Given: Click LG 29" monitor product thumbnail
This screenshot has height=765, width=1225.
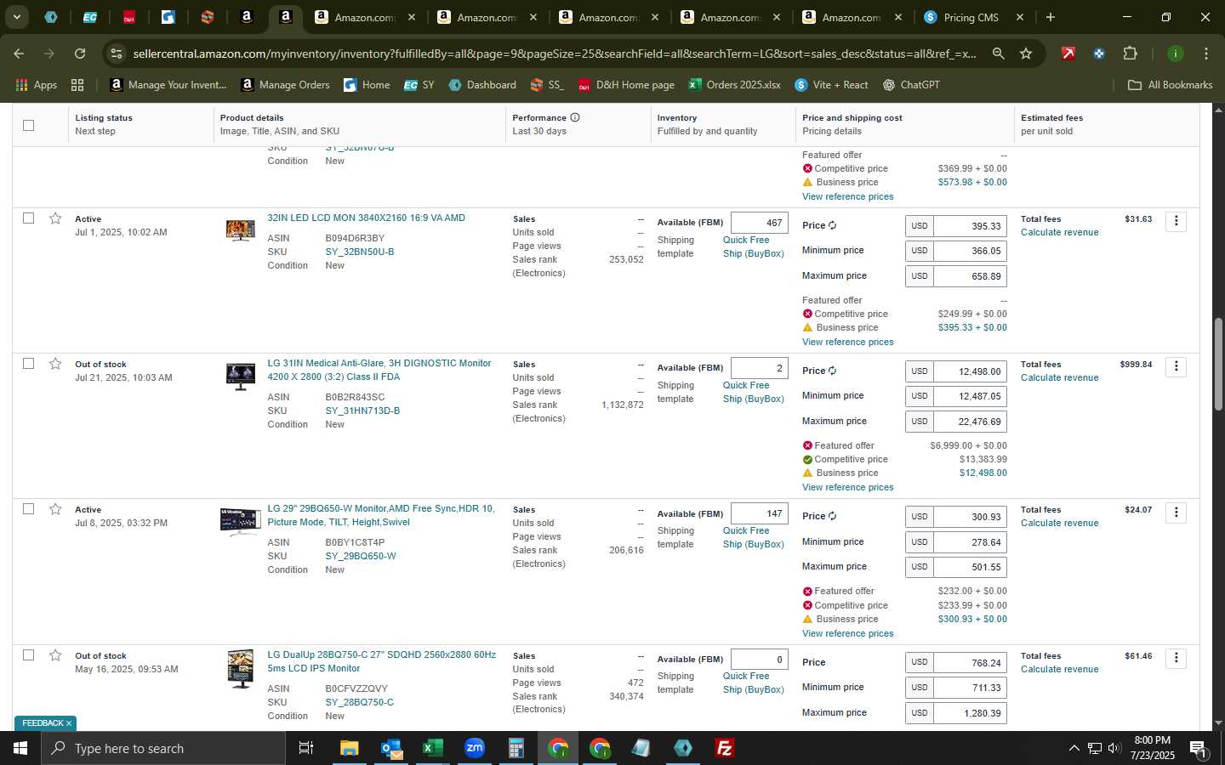Looking at the screenshot, I should tap(240, 521).
